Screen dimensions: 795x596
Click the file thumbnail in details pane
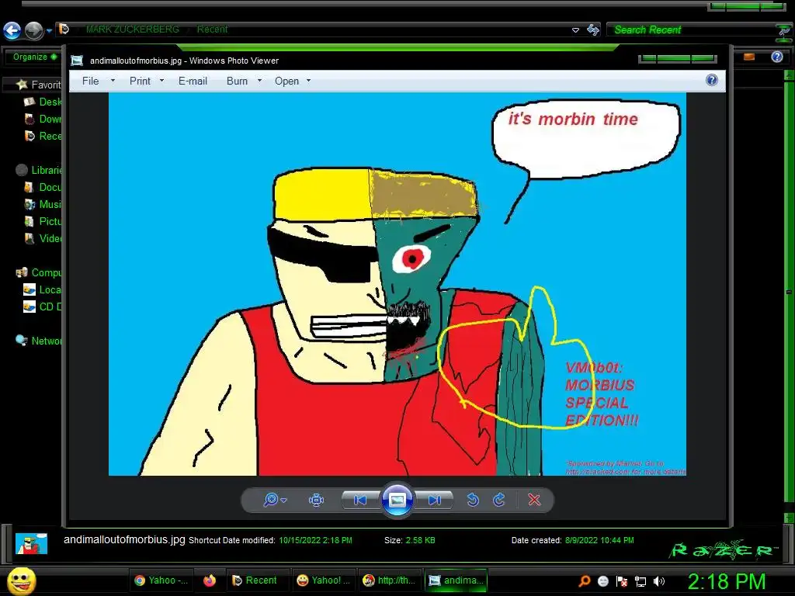[x=31, y=543]
